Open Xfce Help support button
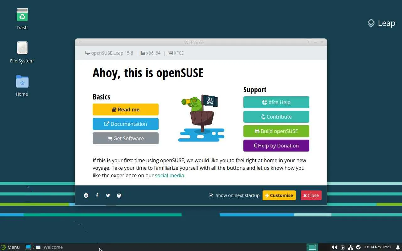This screenshot has height=251, width=402. pos(276,102)
